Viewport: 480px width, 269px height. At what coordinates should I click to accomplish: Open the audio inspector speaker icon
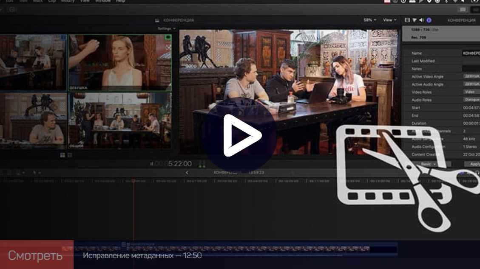(x=421, y=20)
